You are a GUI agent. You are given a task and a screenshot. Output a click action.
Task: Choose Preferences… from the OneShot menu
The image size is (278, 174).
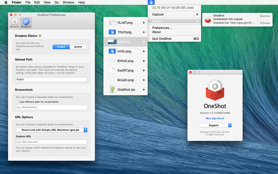point(162,28)
